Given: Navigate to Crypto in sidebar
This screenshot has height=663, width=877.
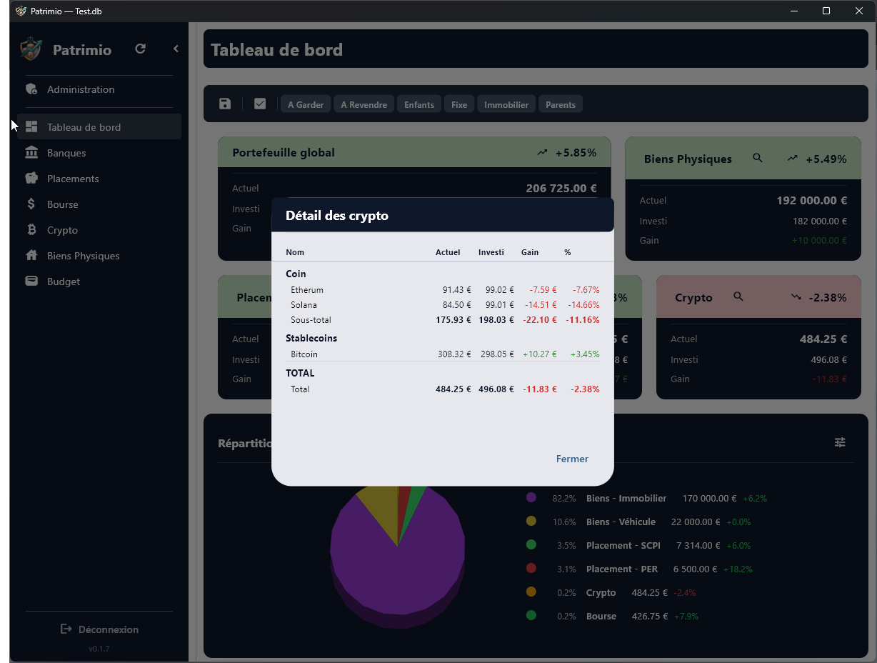Looking at the screenshot, I should point(99,230).
